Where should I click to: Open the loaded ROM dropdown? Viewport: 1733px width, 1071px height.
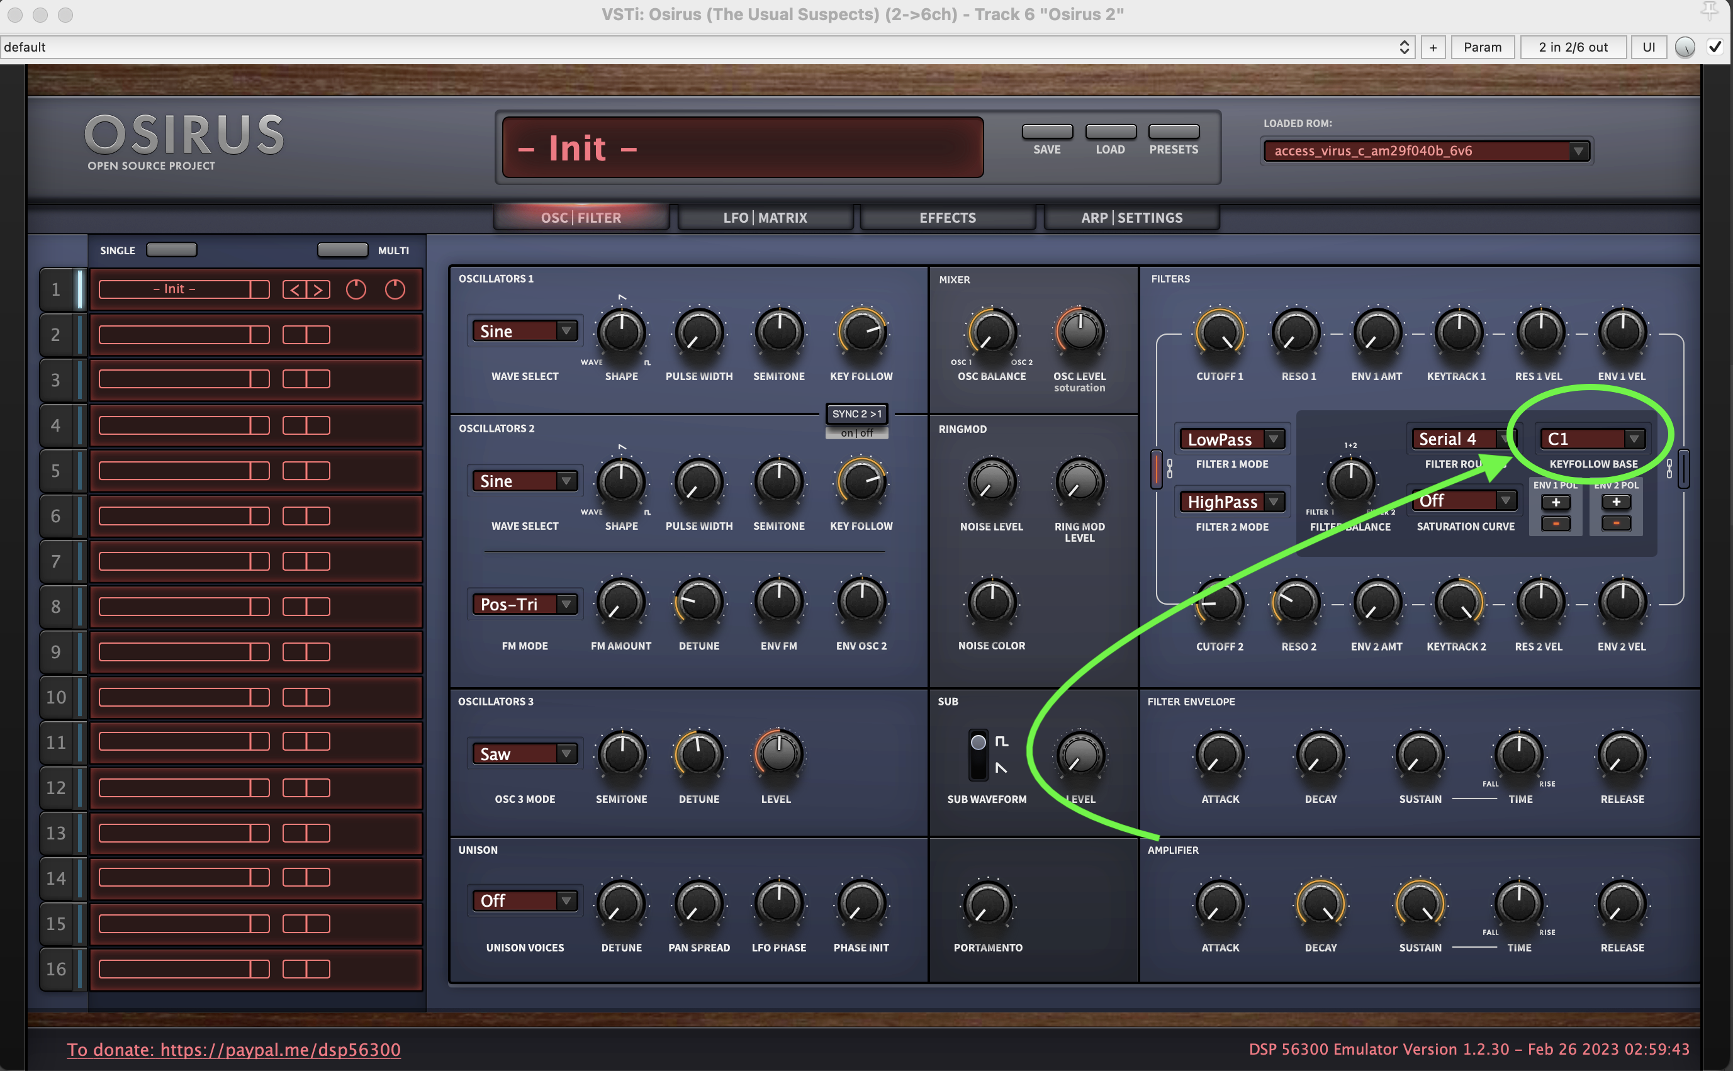[1427, 151]
